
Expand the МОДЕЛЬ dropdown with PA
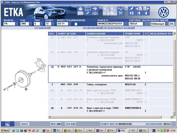pos(16,24)
